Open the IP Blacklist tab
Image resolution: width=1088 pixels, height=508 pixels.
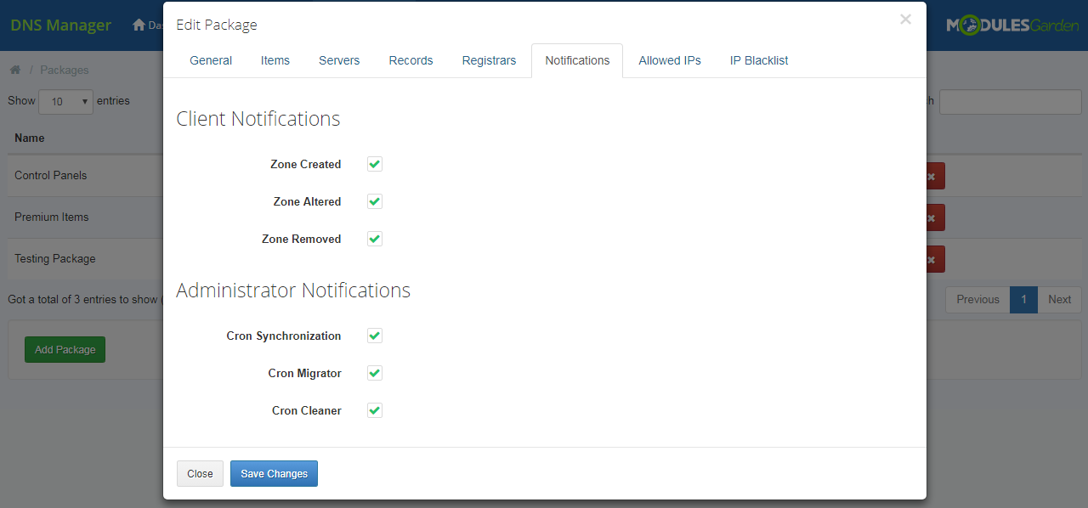[758, 60]
